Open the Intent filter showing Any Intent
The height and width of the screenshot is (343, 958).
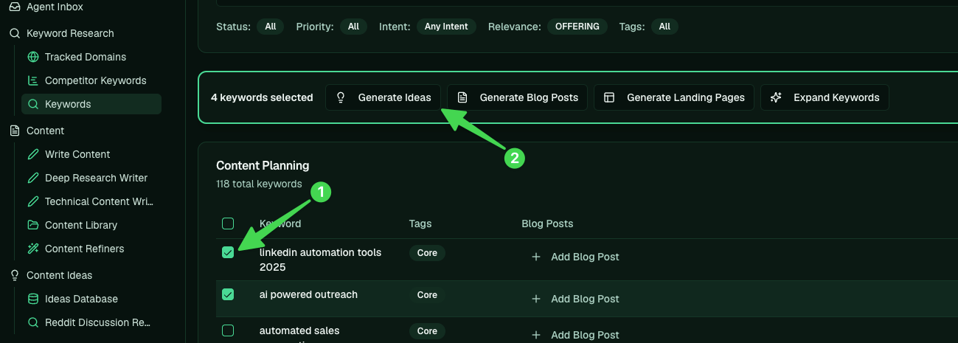(446, 27)
